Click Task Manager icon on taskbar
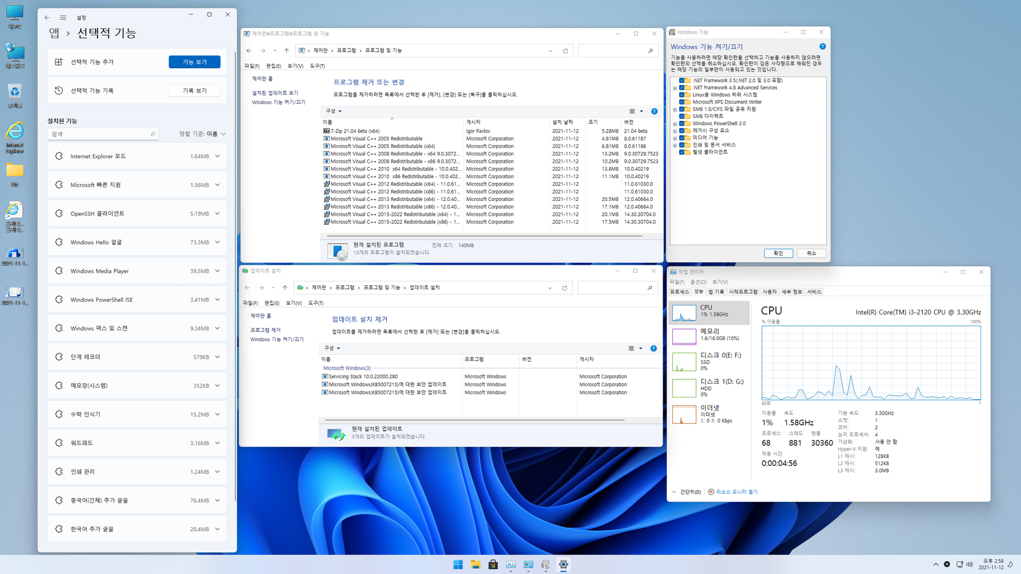The image size is (1021, 574). click(x=511, y=564)
